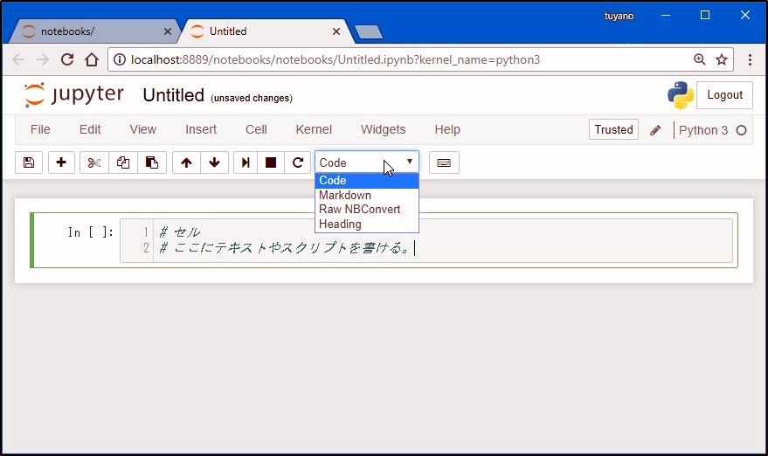768x456 pixels.
Task: Run the current cell icon
Action: coord(246,162)
